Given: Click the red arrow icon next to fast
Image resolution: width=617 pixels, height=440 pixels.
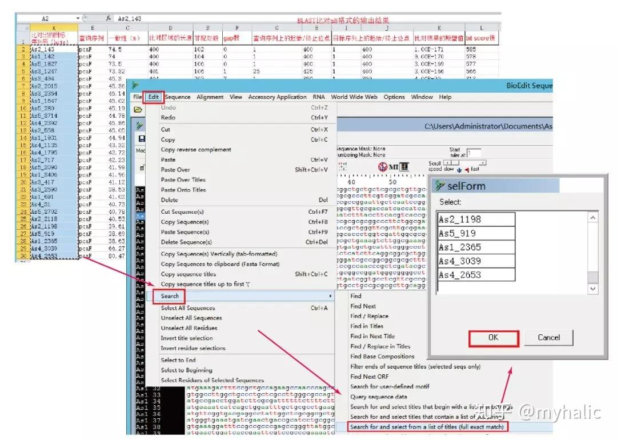Looking at the screenshot, I should [x=467, y=170].
